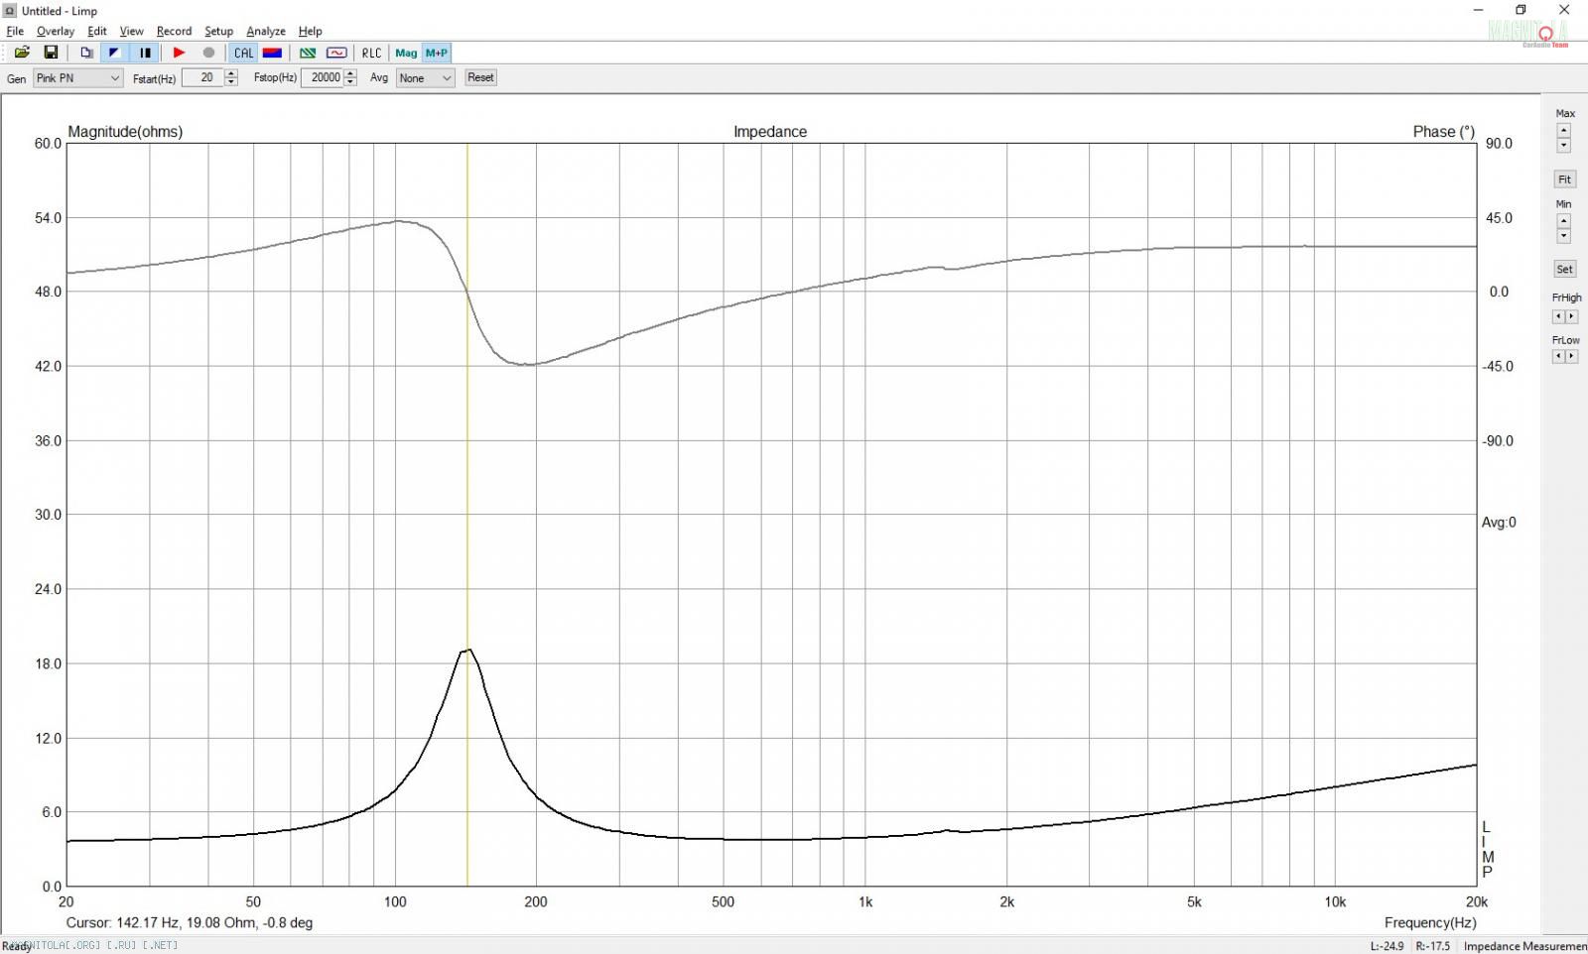This screenshot has height=954, width=1588.
Task: Decrease Fstart with the down spinner arrow
Action: (231, 81)
